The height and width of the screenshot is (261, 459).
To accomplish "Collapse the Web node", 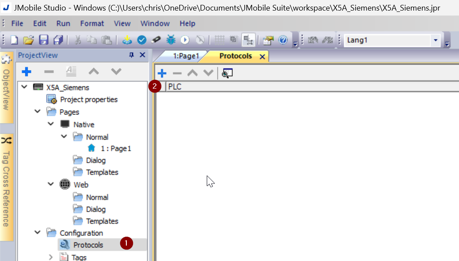I will pyautogui.click(x=51, y=184).
